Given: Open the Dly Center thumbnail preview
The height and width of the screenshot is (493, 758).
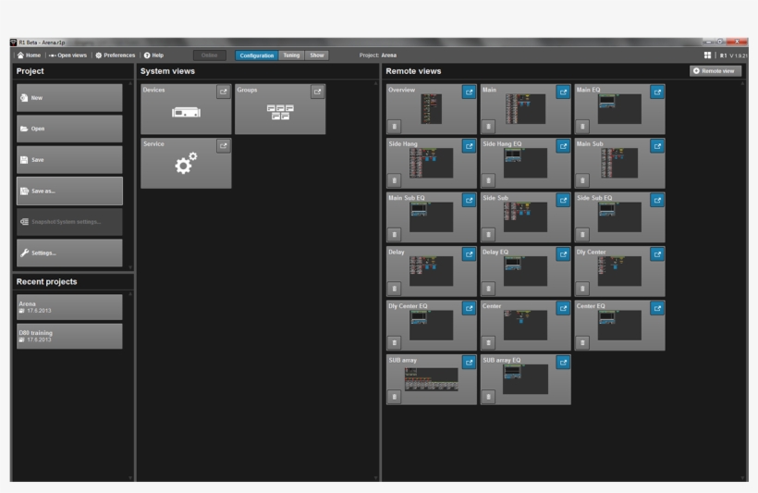Looking at the screenshot, I should 619,271.
